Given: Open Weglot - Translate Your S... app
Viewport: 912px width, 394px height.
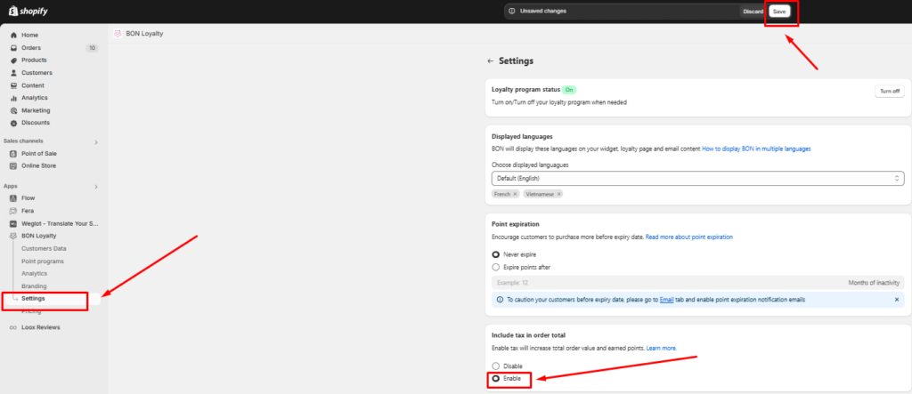Looking at the screenshot, I should coord(60,224).
